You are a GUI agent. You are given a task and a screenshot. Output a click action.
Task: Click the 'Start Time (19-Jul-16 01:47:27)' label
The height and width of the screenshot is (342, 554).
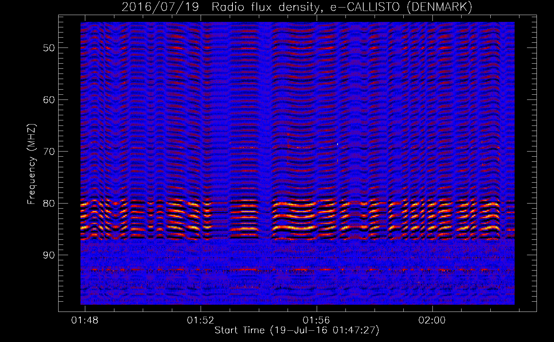tap(297, 330)
